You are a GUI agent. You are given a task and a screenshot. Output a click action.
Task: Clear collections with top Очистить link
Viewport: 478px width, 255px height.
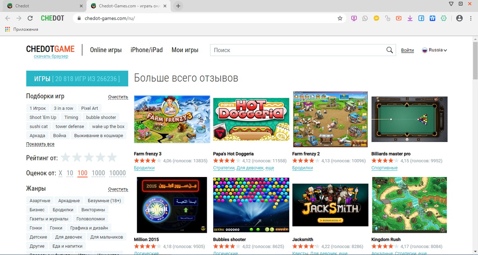[118, 97]
